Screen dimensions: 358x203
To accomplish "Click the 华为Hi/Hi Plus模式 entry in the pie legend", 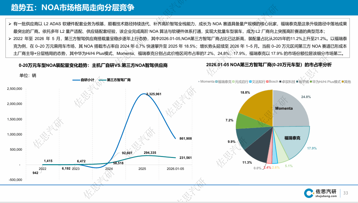I will pos(325,82).
